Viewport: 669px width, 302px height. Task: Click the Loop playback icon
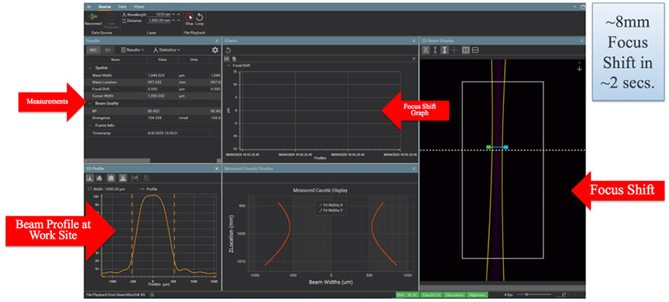click(199, 17)
